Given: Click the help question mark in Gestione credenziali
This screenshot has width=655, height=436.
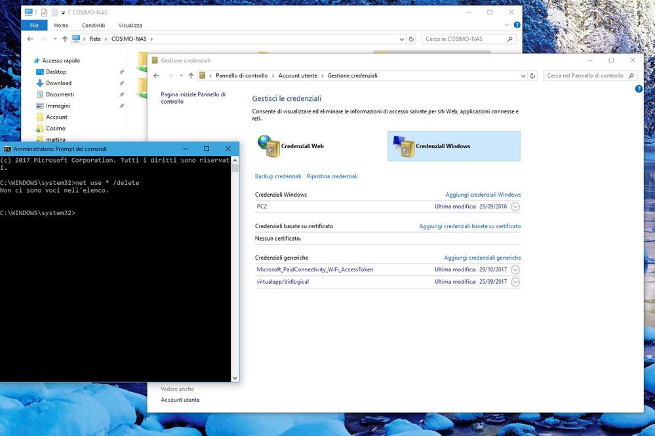Looking at the screenshot, I should coord(639,89).
